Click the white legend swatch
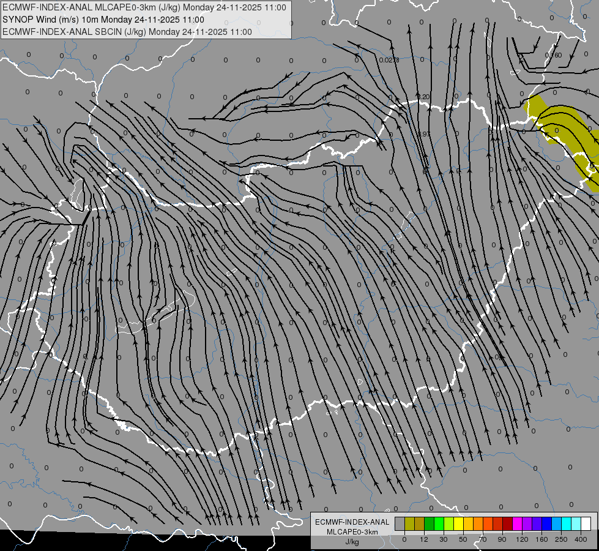Screen dimensions: 599x551 (586, 523)
